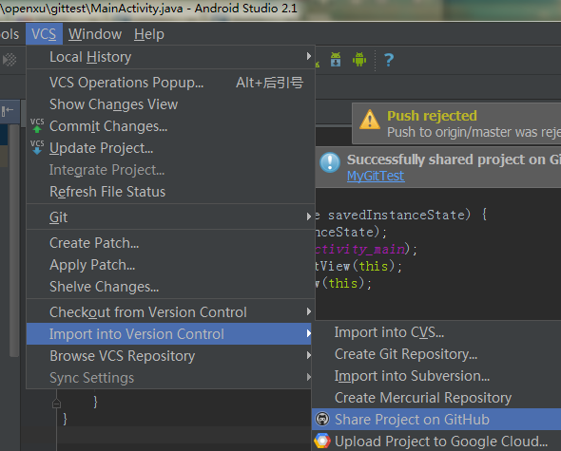Select Update Project menu item
Image resolution: width=561 pixels, height=451 pixels.
(170, 148)
